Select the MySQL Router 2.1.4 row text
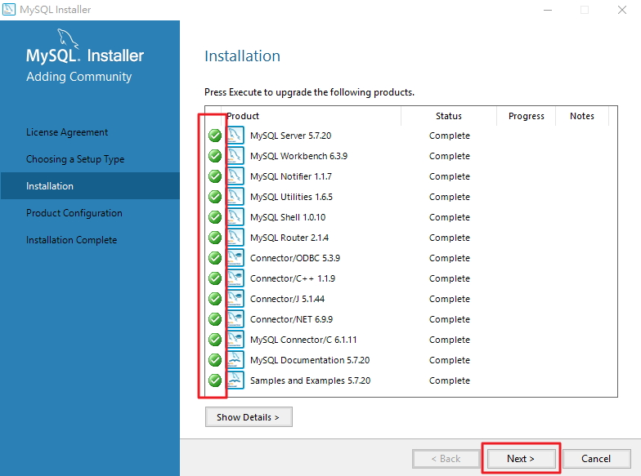The image size is (641, 476). [289, 238]
